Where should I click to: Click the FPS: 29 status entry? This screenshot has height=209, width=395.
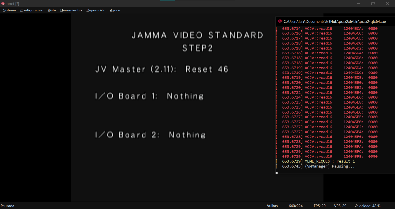pyautogui.click(x=320, y=206)
